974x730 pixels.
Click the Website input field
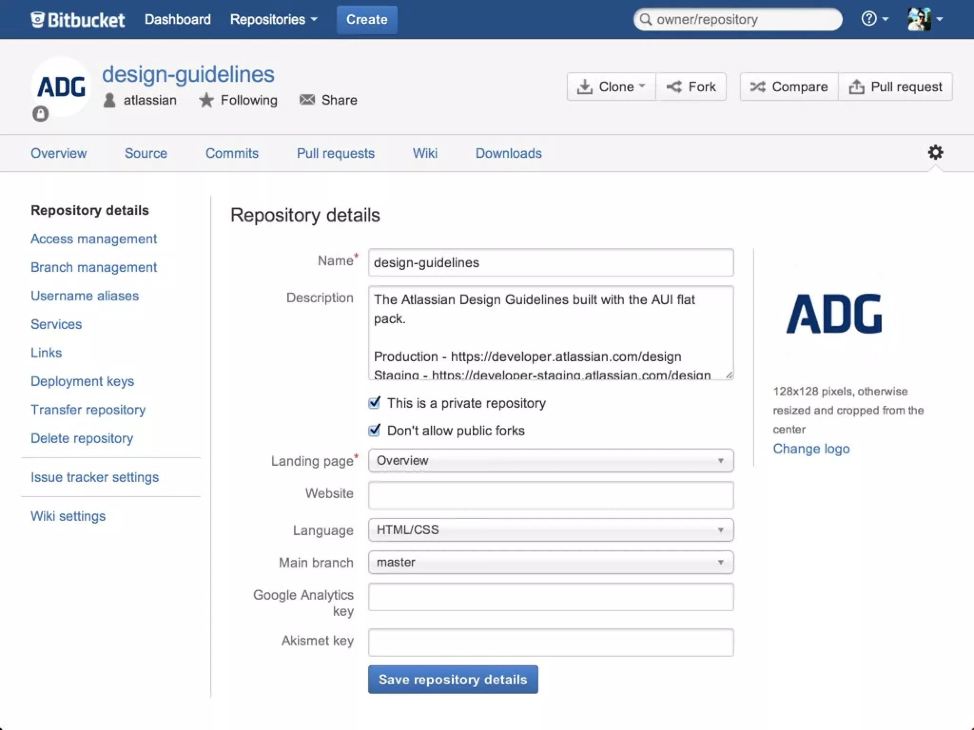tap(550, 495)
